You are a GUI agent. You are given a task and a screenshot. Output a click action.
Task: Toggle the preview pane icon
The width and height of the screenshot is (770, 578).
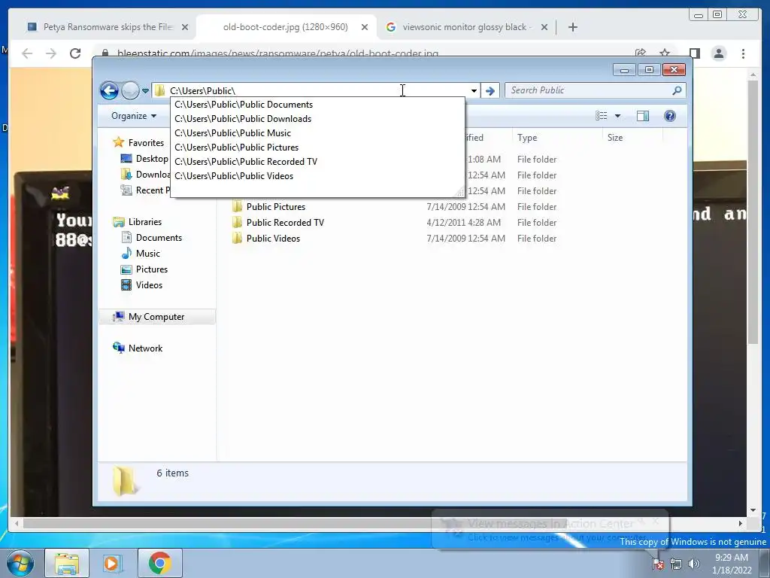[x=643, y=116]
